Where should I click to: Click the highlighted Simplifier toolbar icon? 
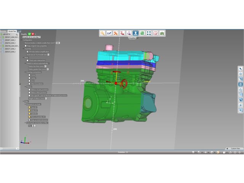click(136, 33)
